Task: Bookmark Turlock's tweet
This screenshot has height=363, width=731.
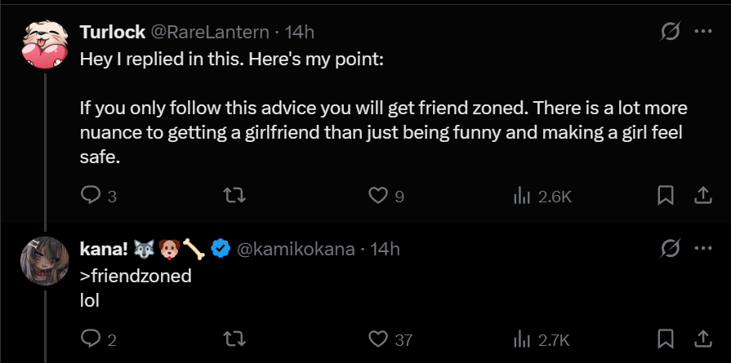Action: click(x=666, y=196)
